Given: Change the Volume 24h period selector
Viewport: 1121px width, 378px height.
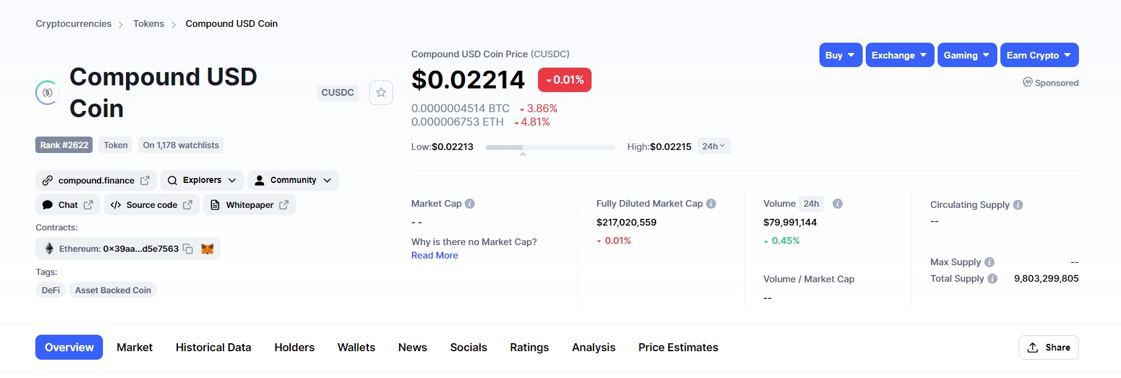Looking at the screenshot, I should tap(811, 204).
